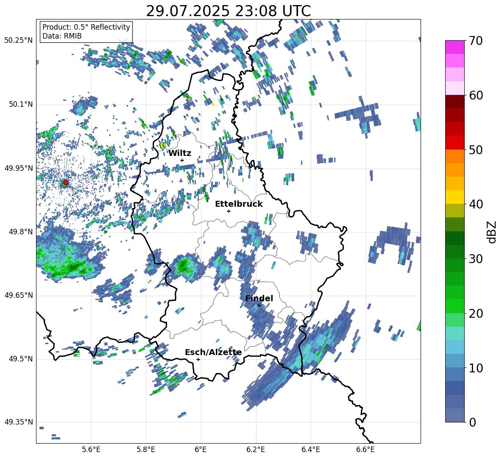Click the 6°E longitude label
This screenshot has height=458, width=502.
[x=201, y=450]
